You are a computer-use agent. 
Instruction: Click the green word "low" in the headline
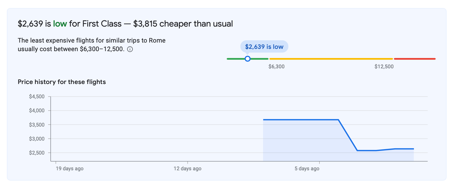60,24
